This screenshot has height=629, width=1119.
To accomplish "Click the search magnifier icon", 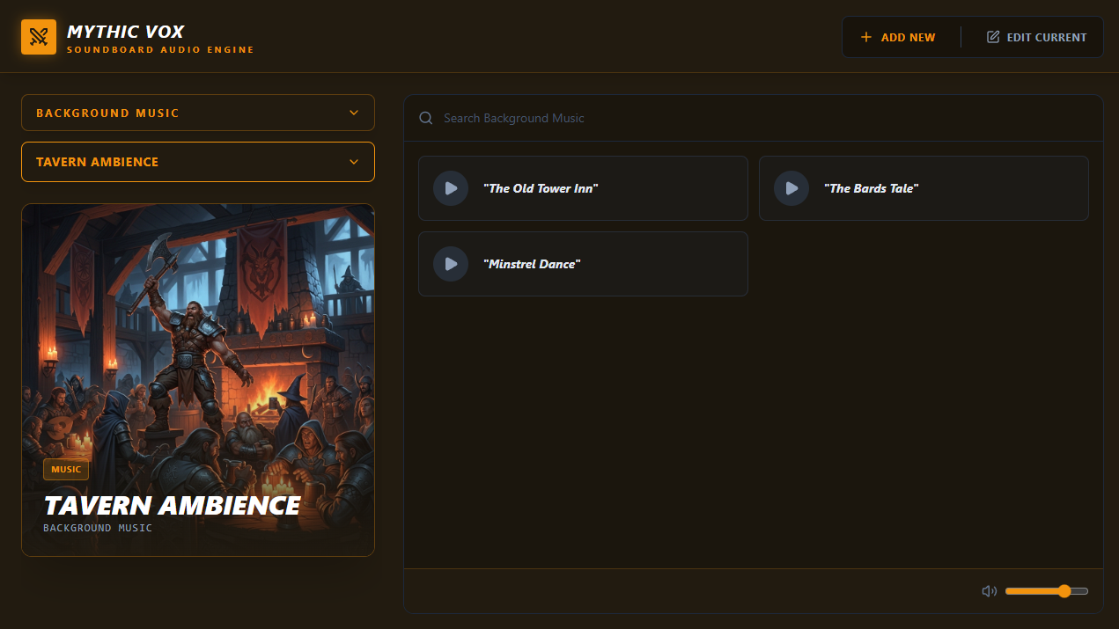I will point(426,118).
